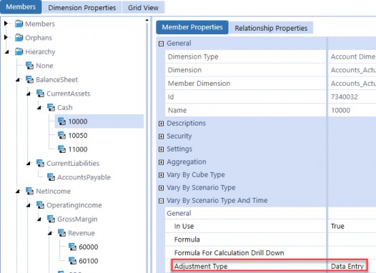Collapse the General properties section

pos(161,44)
